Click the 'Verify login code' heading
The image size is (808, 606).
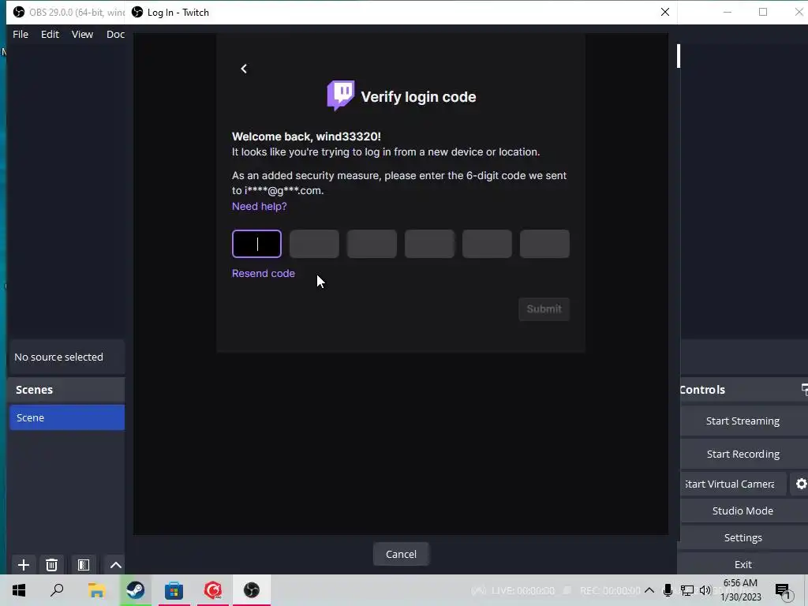tap(418, 97)
